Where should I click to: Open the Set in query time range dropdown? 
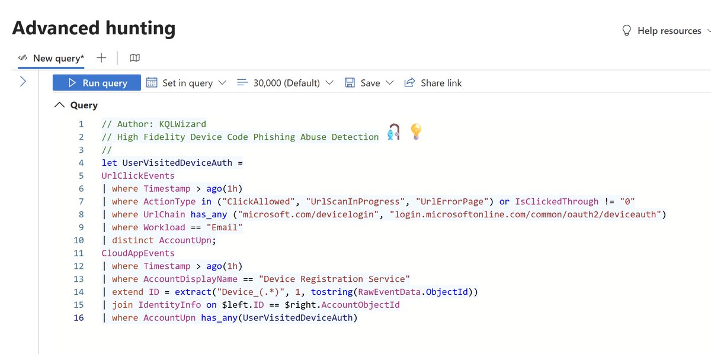186,83
